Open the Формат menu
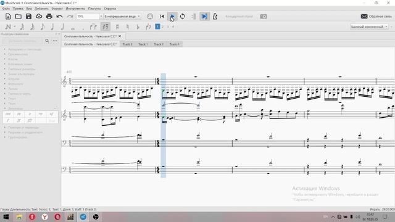This screenshot has width=395, height=222. [x=57, y=9]
